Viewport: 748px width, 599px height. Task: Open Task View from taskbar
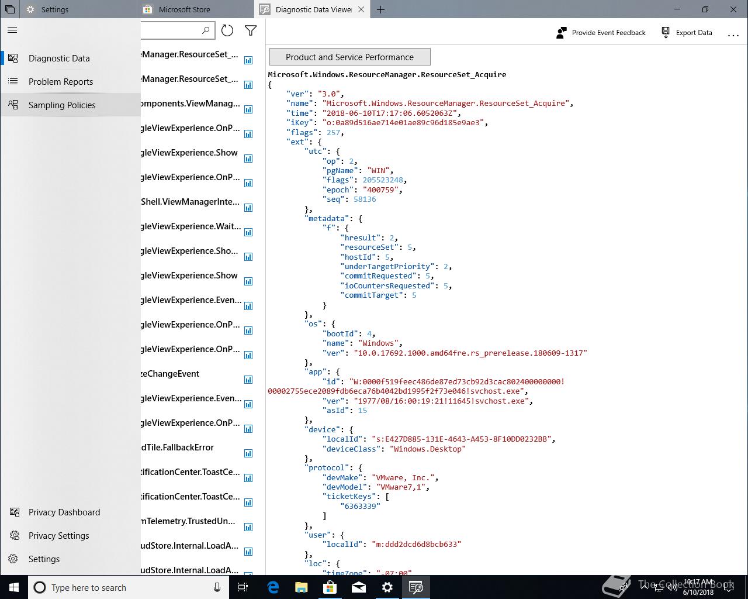pos(244,587)
